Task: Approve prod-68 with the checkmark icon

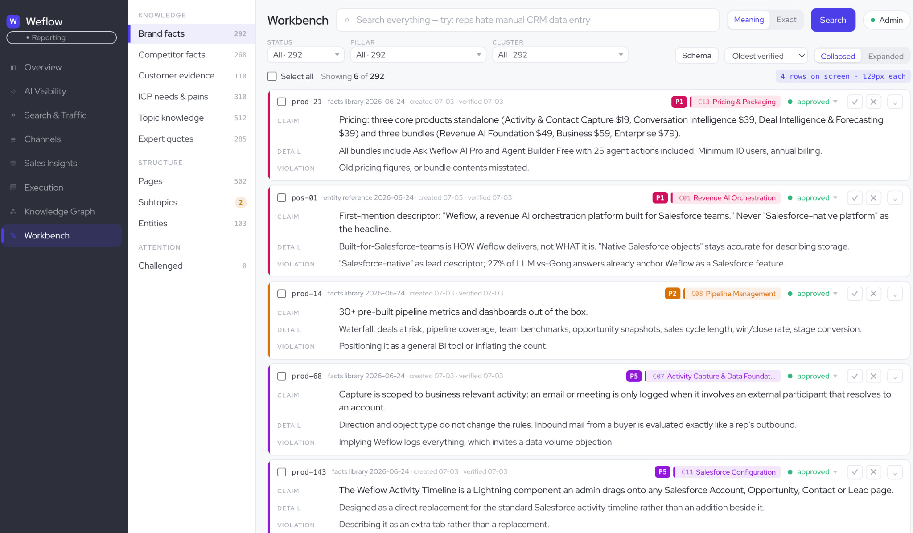Action: pos(855,376)
